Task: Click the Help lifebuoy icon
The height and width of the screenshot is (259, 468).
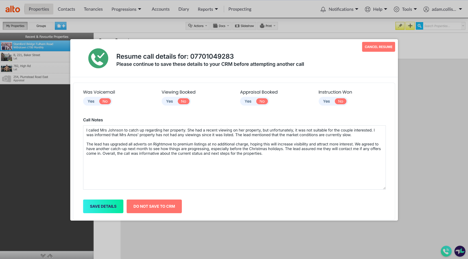Action: coord(368,9)
